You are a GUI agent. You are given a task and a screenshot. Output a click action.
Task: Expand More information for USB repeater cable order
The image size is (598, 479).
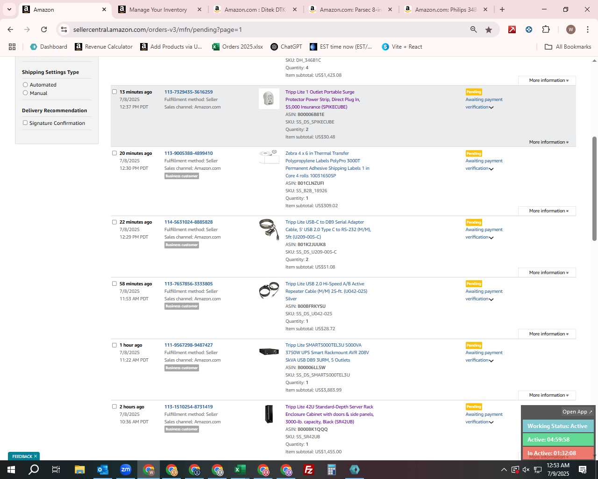(x=547, y=334)
